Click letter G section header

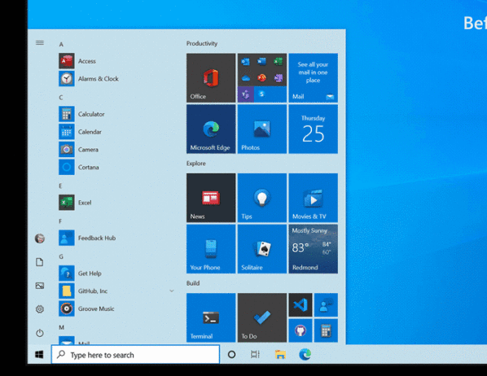[x=61, y=256]
